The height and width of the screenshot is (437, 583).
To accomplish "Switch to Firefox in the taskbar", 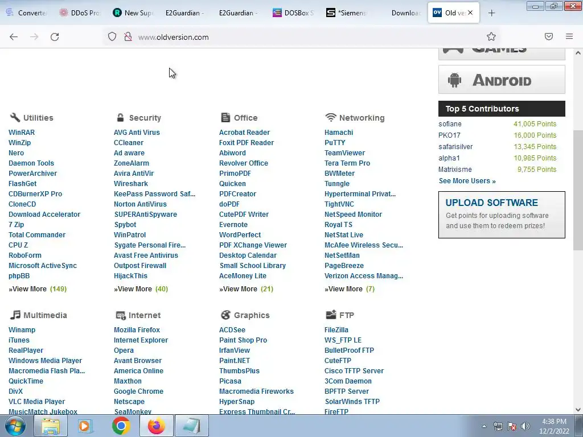I will pyautogui.click(x=156, y=426).
